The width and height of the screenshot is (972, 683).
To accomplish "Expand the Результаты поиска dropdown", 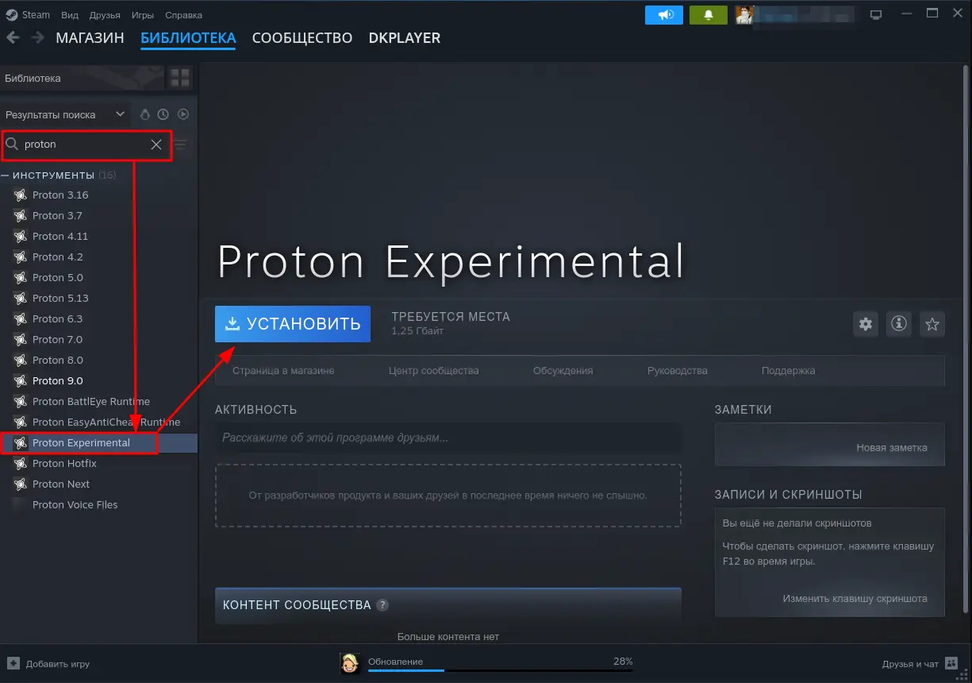I will 65,114.
